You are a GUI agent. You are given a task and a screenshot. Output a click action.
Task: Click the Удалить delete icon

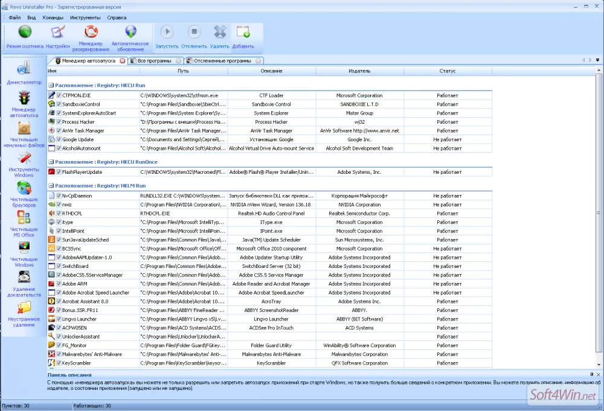(x=220, y=31)
